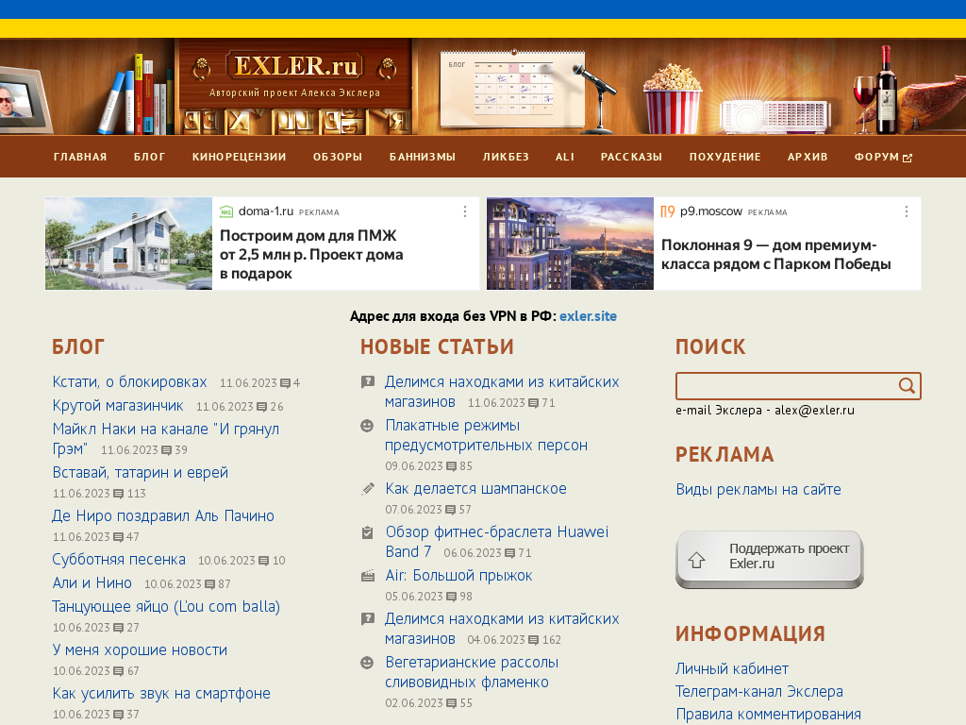Viewport: 966px width, 725px height.
Task: Follow the exler.site link
Action: tap(588, 316)
